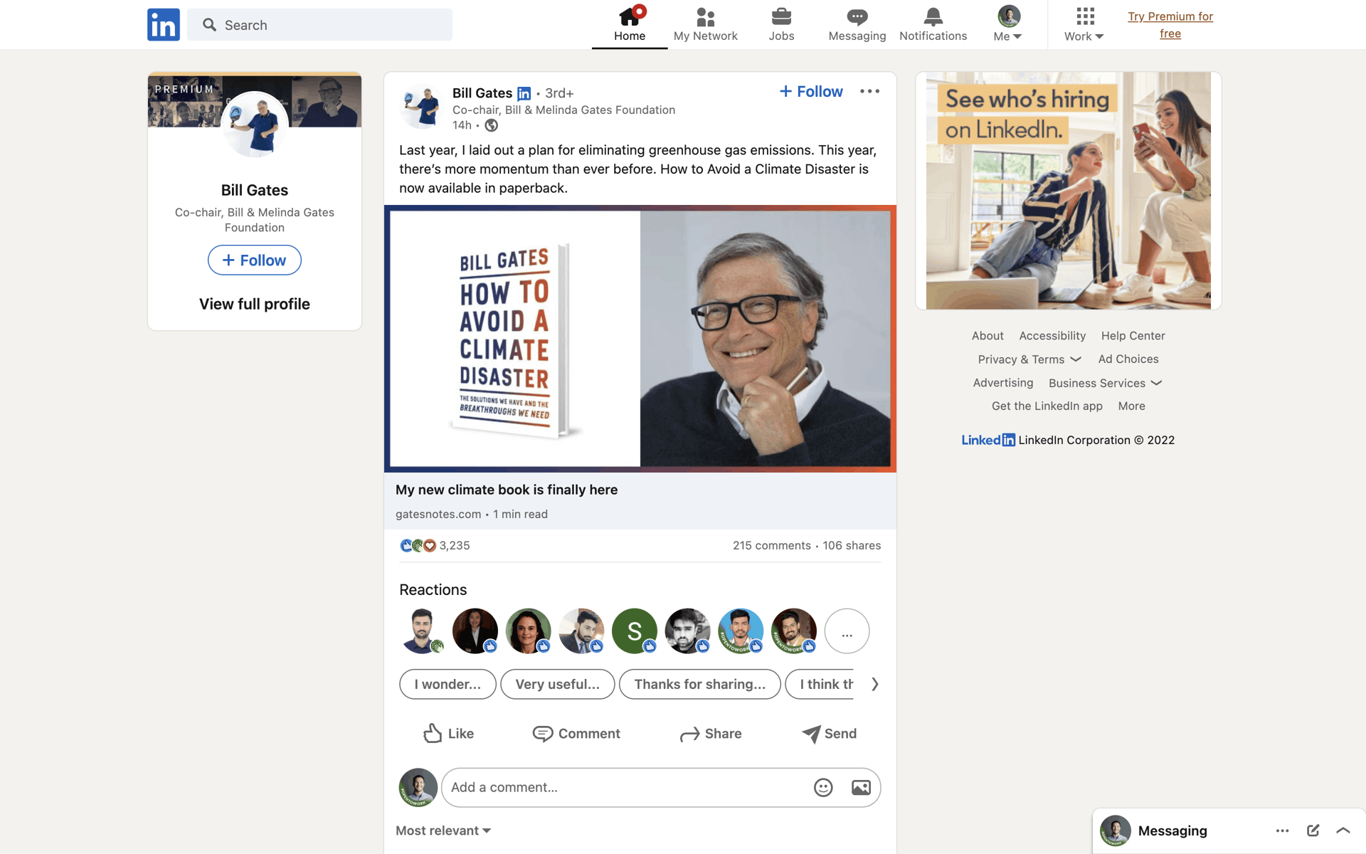This screenshot has width=1366, height=854.
Task: Click the Send action button
Action: [x=830, y=734]
